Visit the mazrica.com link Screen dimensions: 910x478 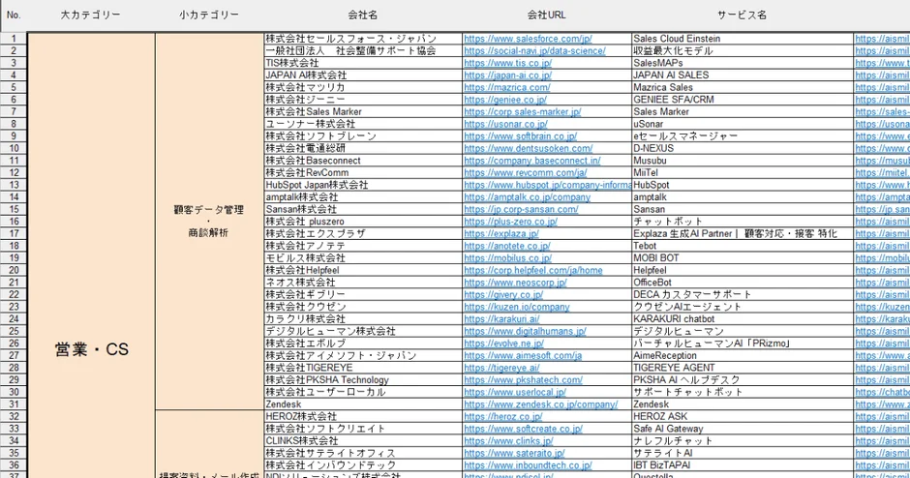coord(506,88)
